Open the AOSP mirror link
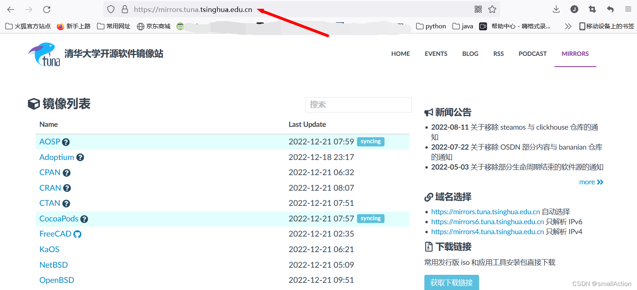The height and width of the screenshot is (290, 637). (x=50, y=142)
